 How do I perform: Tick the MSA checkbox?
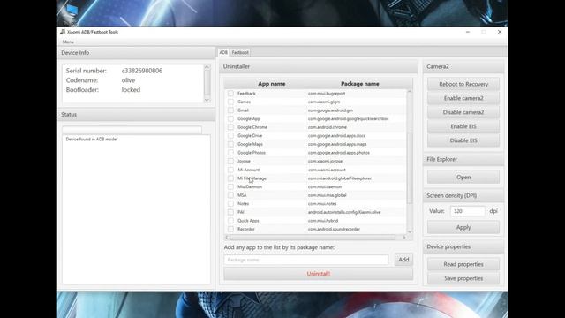click(230, 195)
